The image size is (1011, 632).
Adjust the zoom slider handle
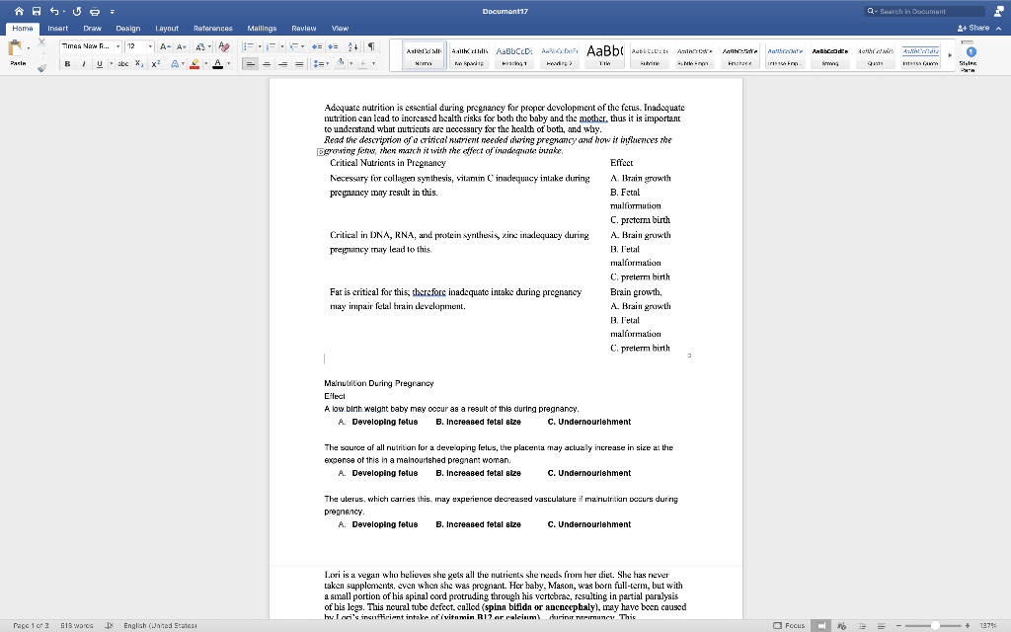pos(935,625)
